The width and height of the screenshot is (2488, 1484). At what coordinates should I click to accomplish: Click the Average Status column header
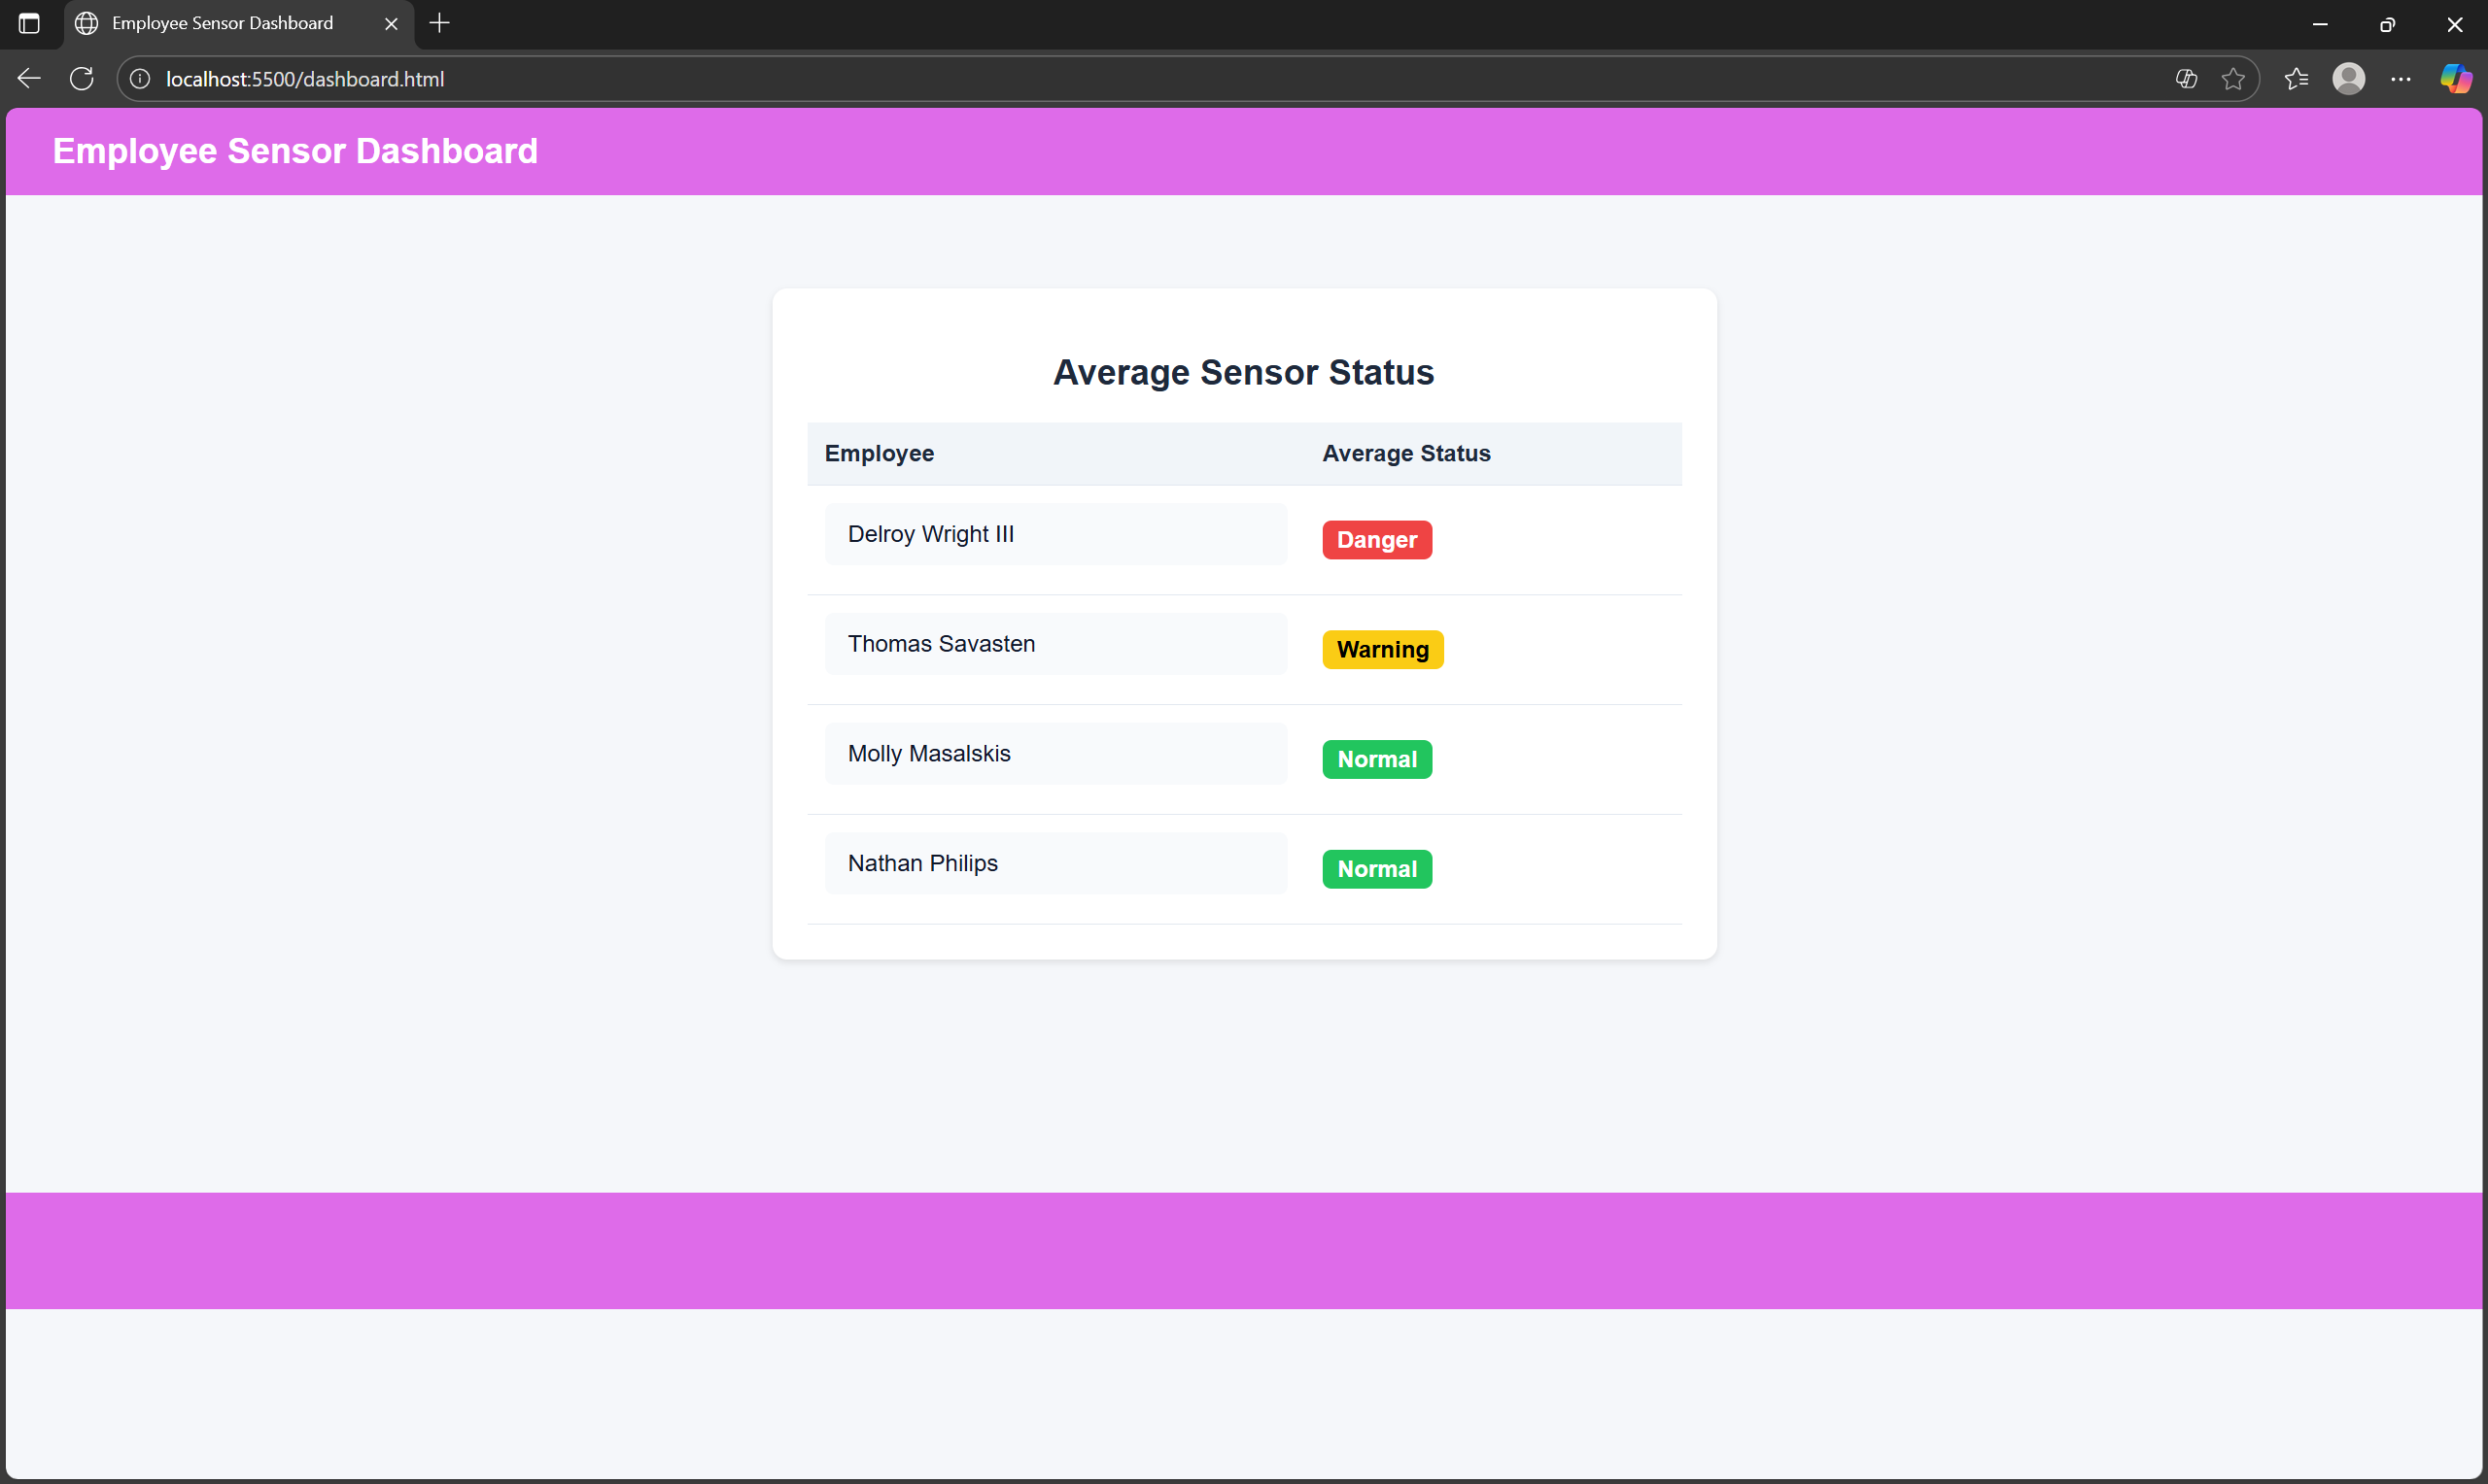[1405, 453]
